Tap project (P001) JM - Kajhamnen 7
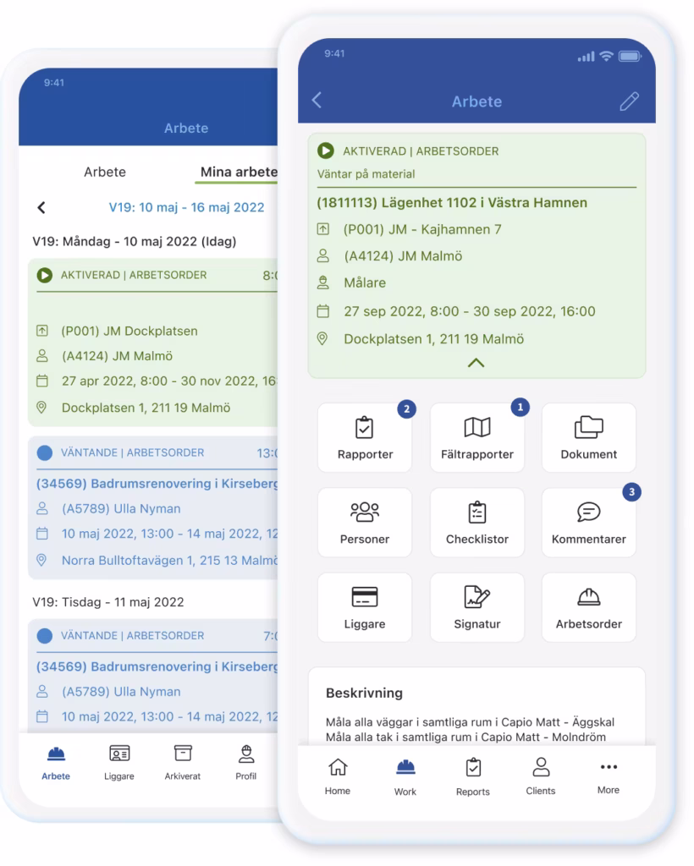694x866 pixels. 422,229
